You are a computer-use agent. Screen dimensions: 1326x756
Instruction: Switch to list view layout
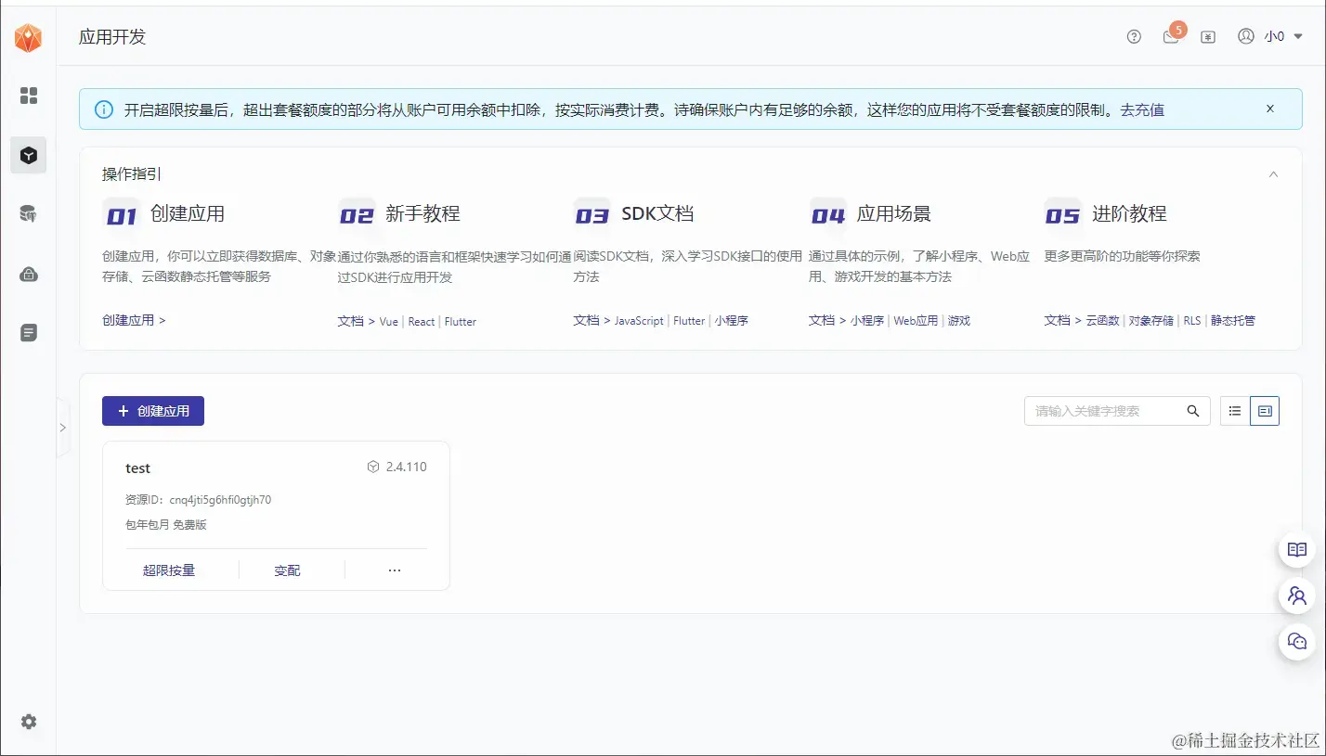(x=1234, y=410)
